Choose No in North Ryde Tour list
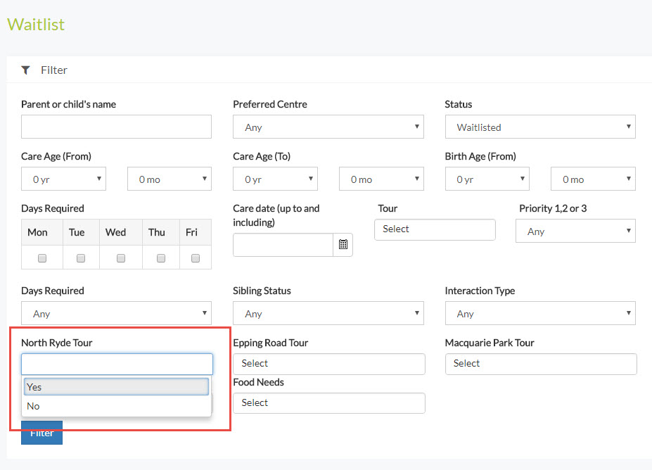This screenshot has height=470, width=652. (116, 406)
